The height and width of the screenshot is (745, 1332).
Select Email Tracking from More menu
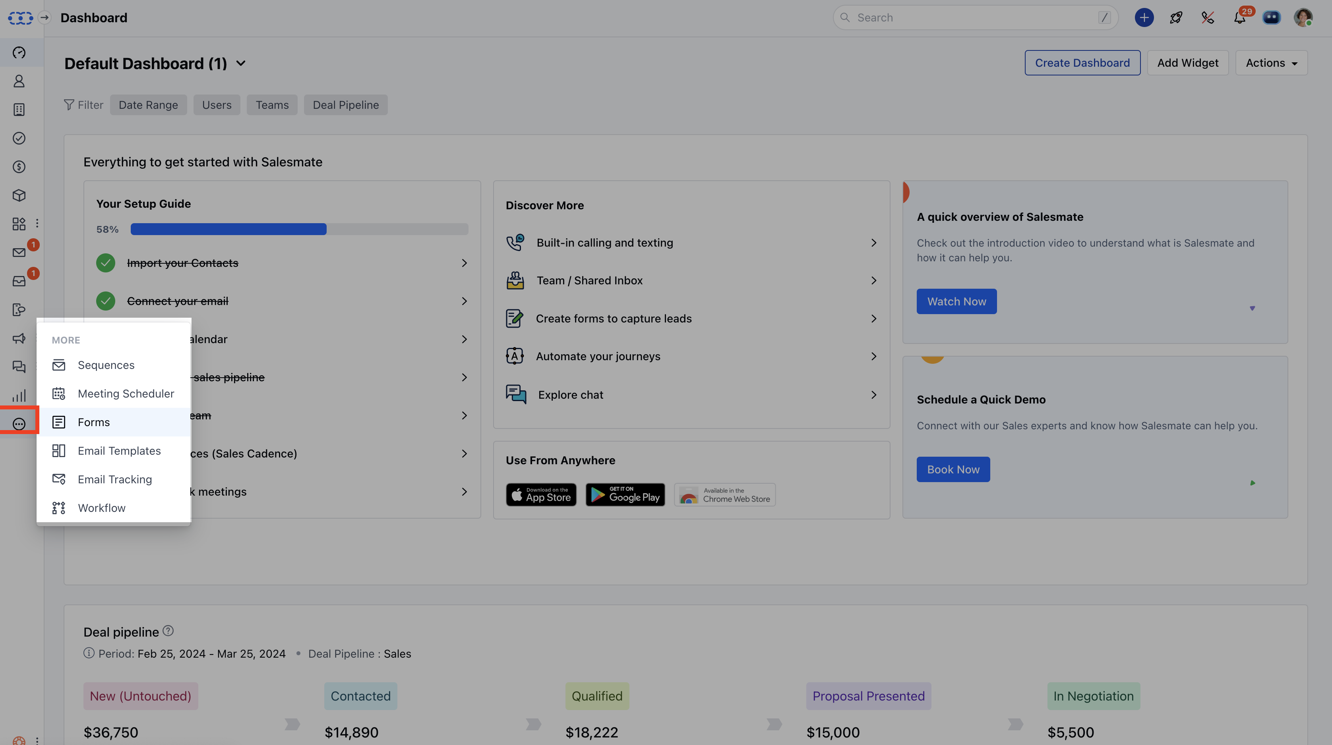114,479
